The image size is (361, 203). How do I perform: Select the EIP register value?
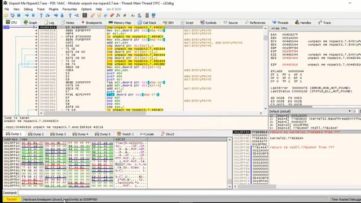tap(290, 64)
